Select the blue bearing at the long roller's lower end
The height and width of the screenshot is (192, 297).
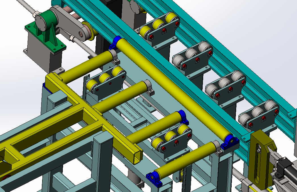pos(230,142)
